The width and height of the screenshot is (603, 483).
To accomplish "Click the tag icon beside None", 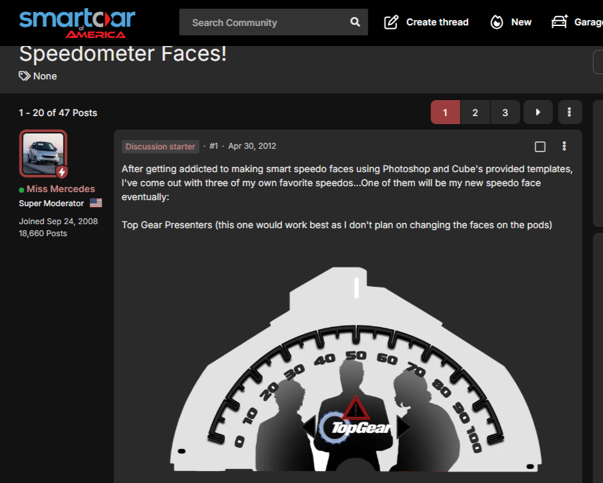I will point(25,76).
